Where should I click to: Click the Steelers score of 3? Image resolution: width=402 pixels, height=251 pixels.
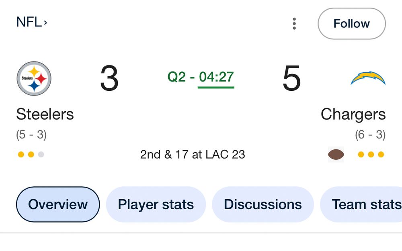pyautogui.click(x=109, y=79)
